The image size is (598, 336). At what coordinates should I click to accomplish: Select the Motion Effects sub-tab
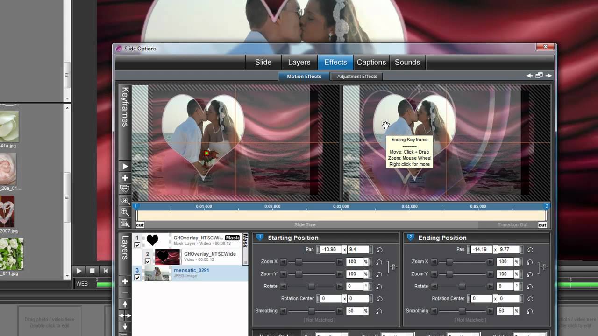pos(304,77)
